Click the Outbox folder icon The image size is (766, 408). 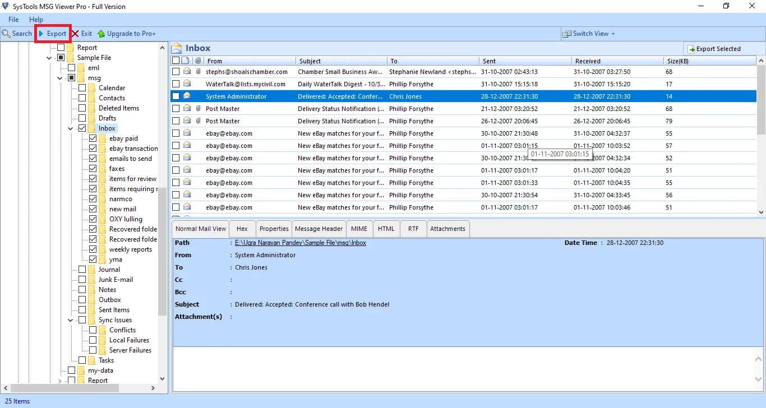point(92,300)
